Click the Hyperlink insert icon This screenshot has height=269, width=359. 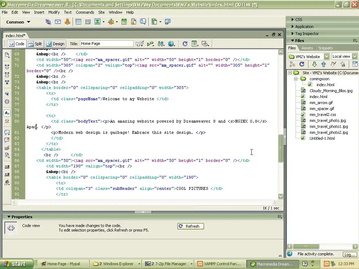pos(48,22)
